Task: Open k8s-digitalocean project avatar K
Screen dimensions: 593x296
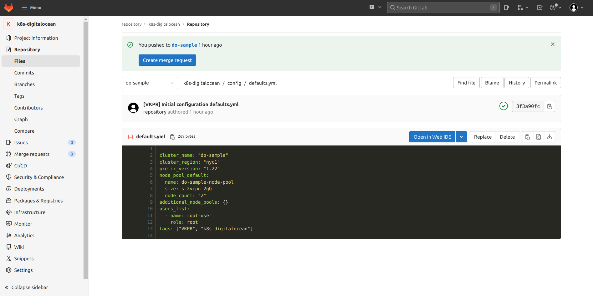Action: pos(9,24)
